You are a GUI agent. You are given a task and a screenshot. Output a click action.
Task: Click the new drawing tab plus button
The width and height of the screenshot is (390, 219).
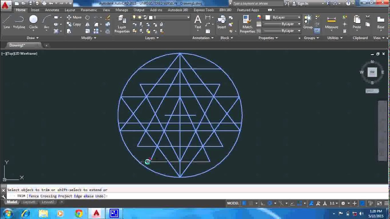47,45
